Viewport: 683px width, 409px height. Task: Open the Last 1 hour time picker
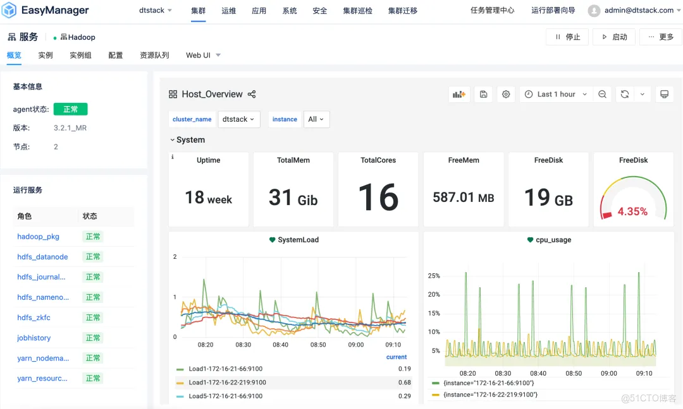[x=556, y=94]
